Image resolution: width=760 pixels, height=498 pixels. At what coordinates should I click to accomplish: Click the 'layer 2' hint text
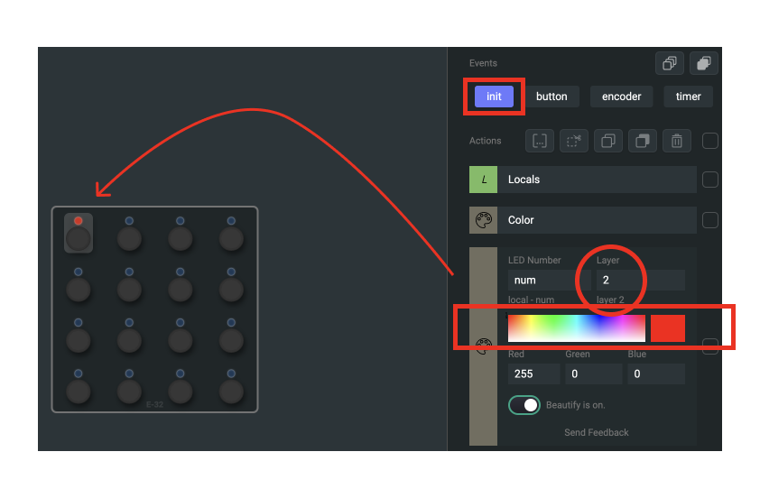[x=610, y=300]
